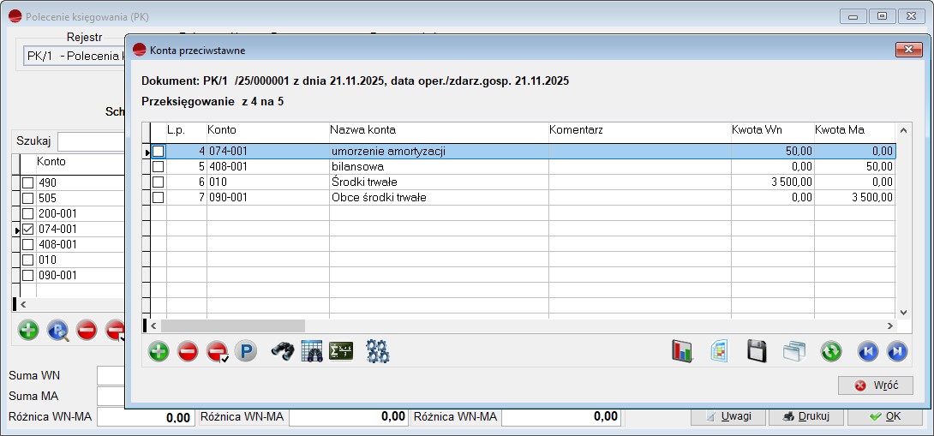Click the Nazwa konta column header
This screenshot has width=934, height=436.
click(x=437, y=130)
